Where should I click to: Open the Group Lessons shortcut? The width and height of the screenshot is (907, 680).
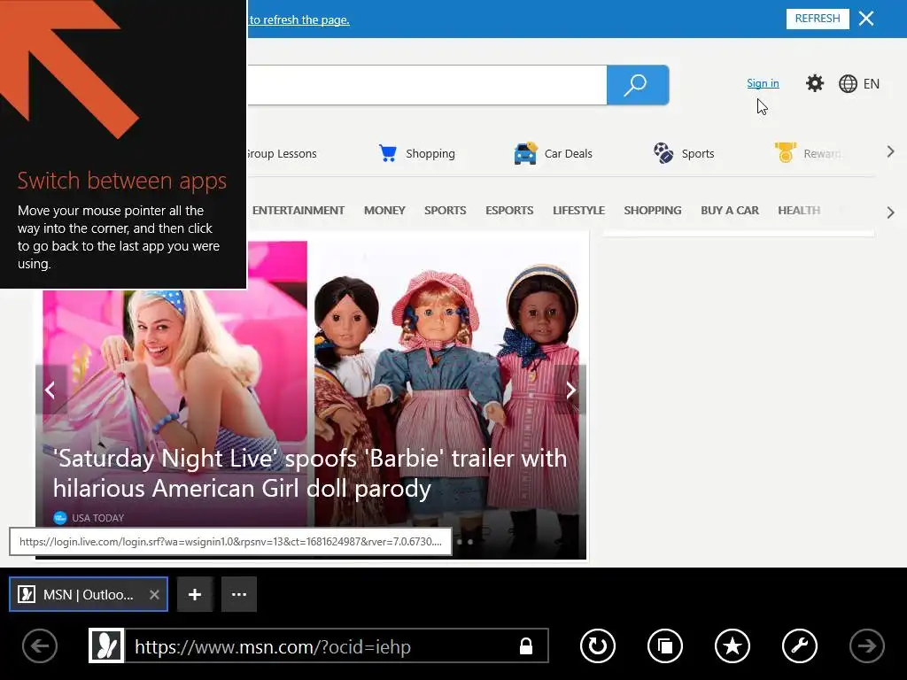click(283, 154)
